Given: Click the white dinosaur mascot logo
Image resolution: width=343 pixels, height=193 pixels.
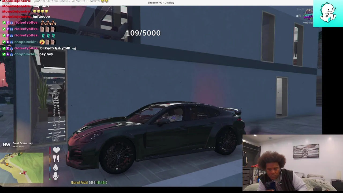Looking at the screenshot, I should (328, 13).
